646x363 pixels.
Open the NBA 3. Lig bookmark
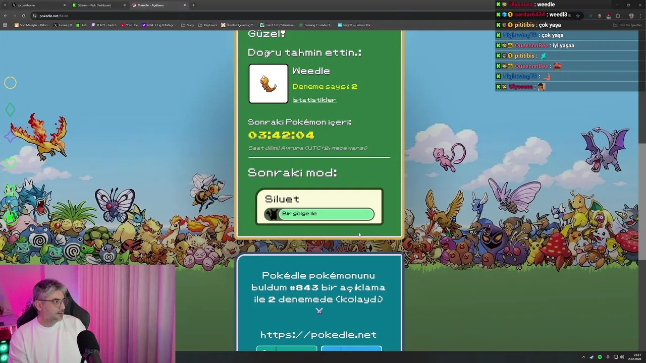(x=159, y=25)
